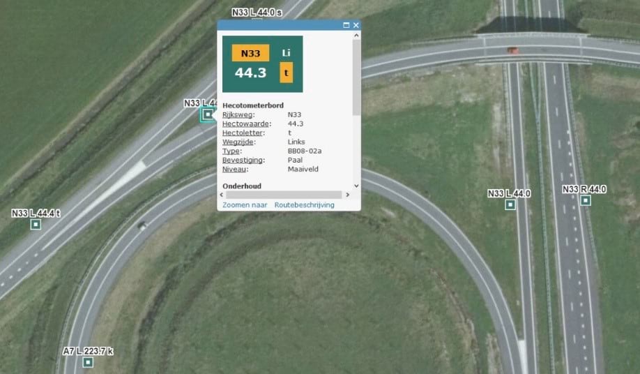Select the N33 L 44.0 s marker
This screenshot has height=374, width=640.
(257, 20)
